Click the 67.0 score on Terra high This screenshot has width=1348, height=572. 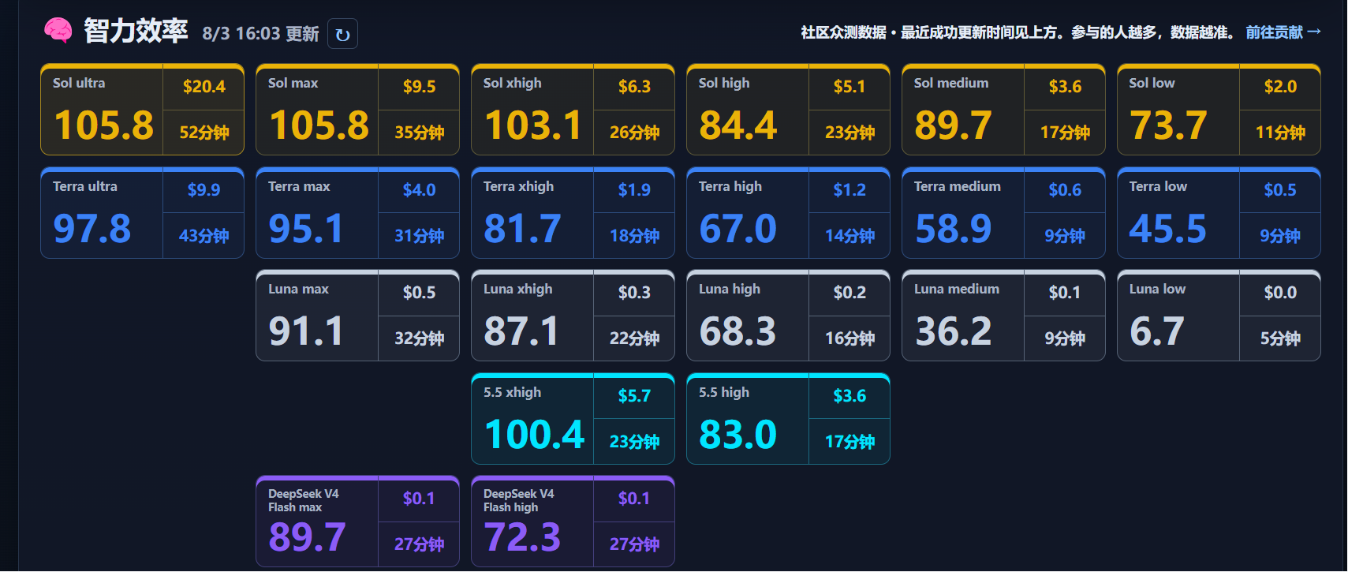pos(738,229)
